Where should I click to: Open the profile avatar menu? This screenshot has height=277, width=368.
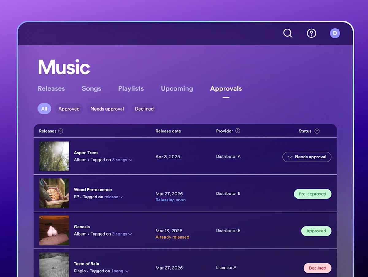[x=335, y=33]
